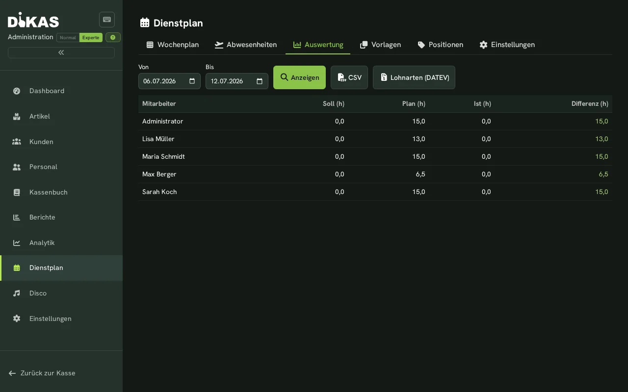Switch to Normal mode
This screenshot has height=392, width=628.
click(68, 38)
